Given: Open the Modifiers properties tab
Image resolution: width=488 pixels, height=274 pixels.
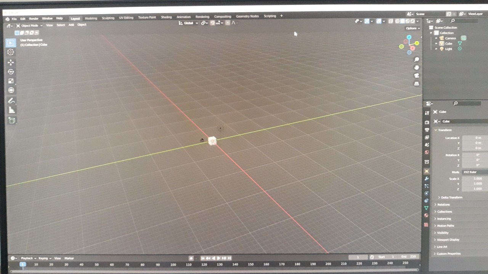Looking at the screenshot, I should tap(427, 178).
